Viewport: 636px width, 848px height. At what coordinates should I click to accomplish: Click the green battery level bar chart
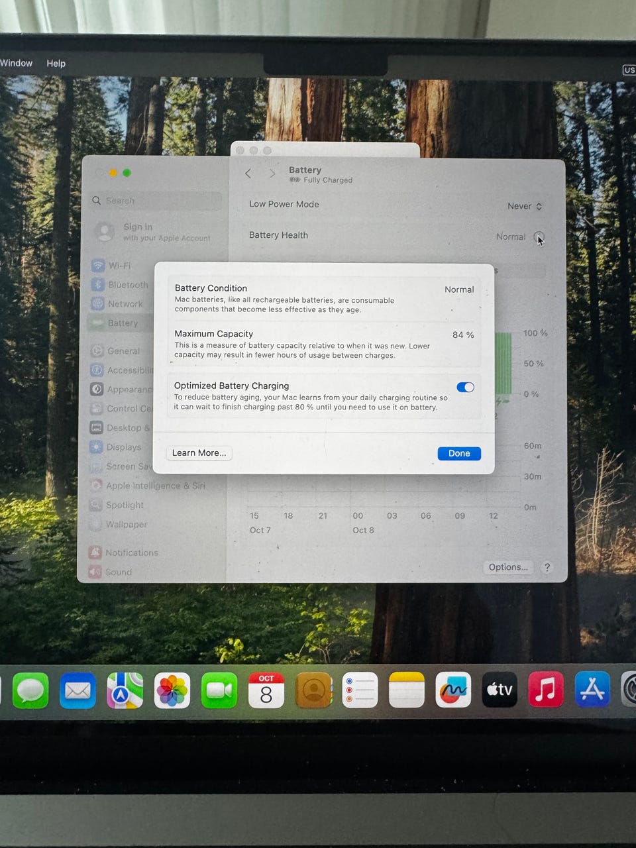pos(503,363)
